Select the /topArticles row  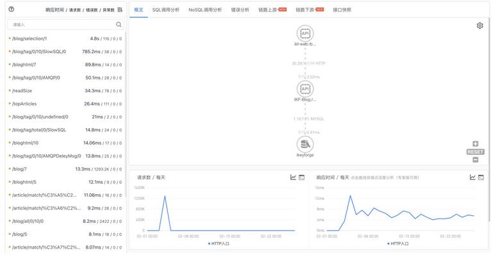65,104
